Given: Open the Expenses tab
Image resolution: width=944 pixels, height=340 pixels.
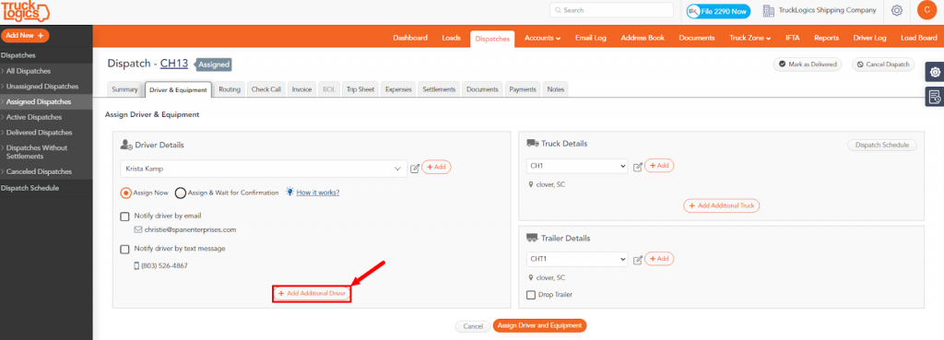Looking at the screenshot, I should pos(398,89).
